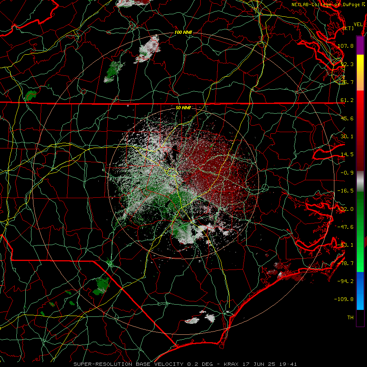Click the -0.9 value on velocity scale
Image resolution: width=367 pixels, height=367 pixels.
click(347, 173)
